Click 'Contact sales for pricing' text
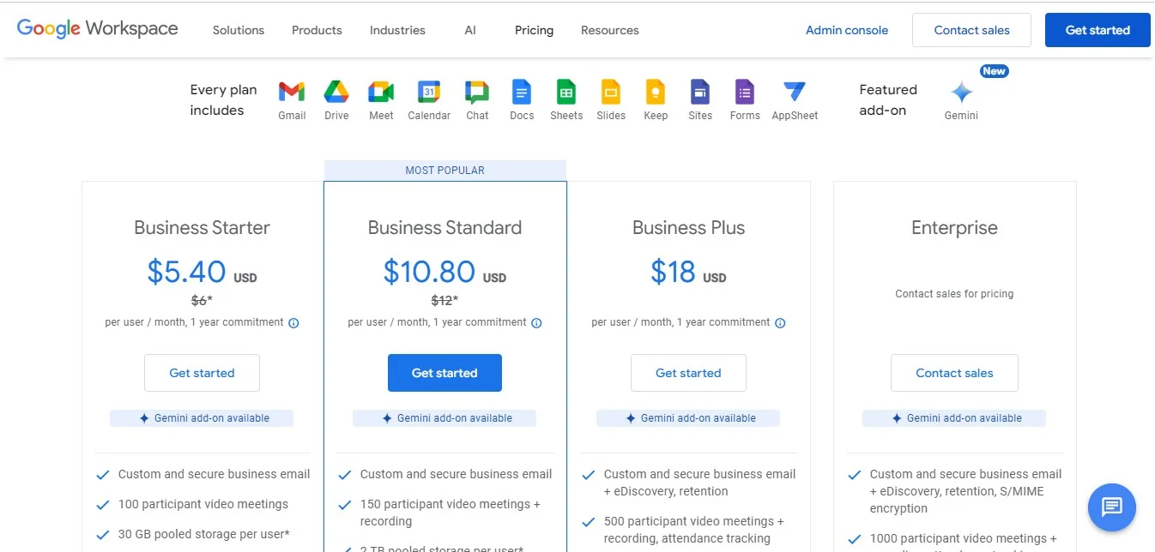This screenshot has width=1155, height=552. (x=954, y=294)
